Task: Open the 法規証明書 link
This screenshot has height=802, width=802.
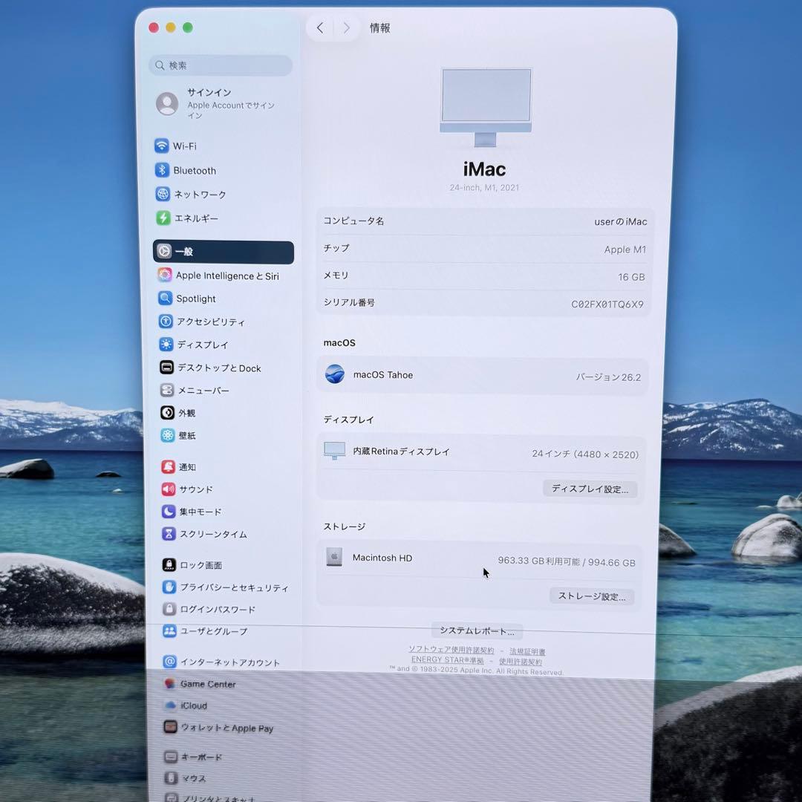Action: pos(527,652)
